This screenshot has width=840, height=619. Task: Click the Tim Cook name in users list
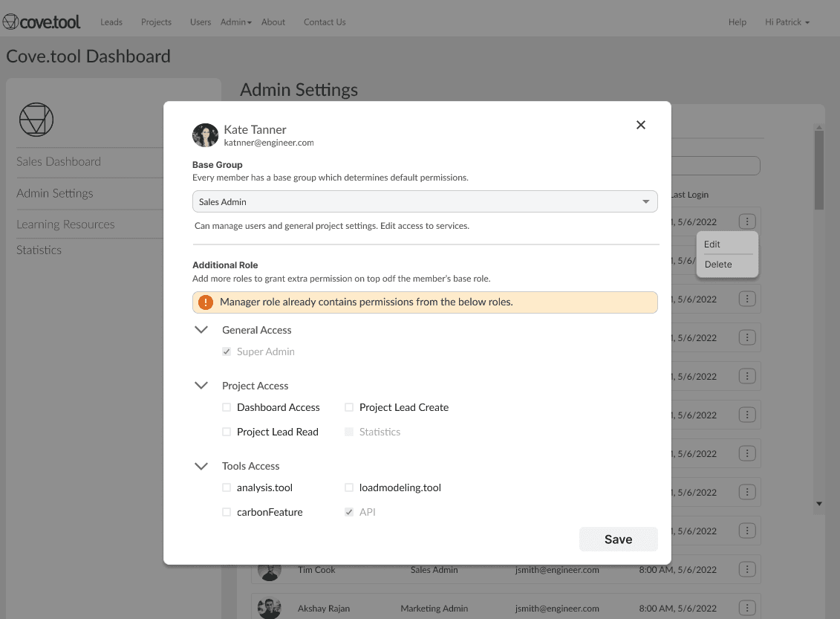tap(316, 570)
